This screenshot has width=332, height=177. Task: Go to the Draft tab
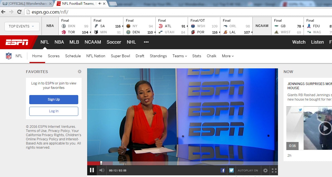[x=140, y=56]
